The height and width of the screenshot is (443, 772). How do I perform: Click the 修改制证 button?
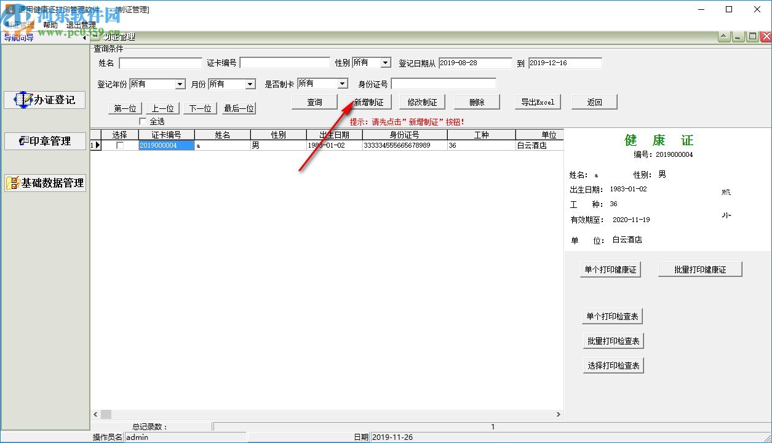click(423, 102)
